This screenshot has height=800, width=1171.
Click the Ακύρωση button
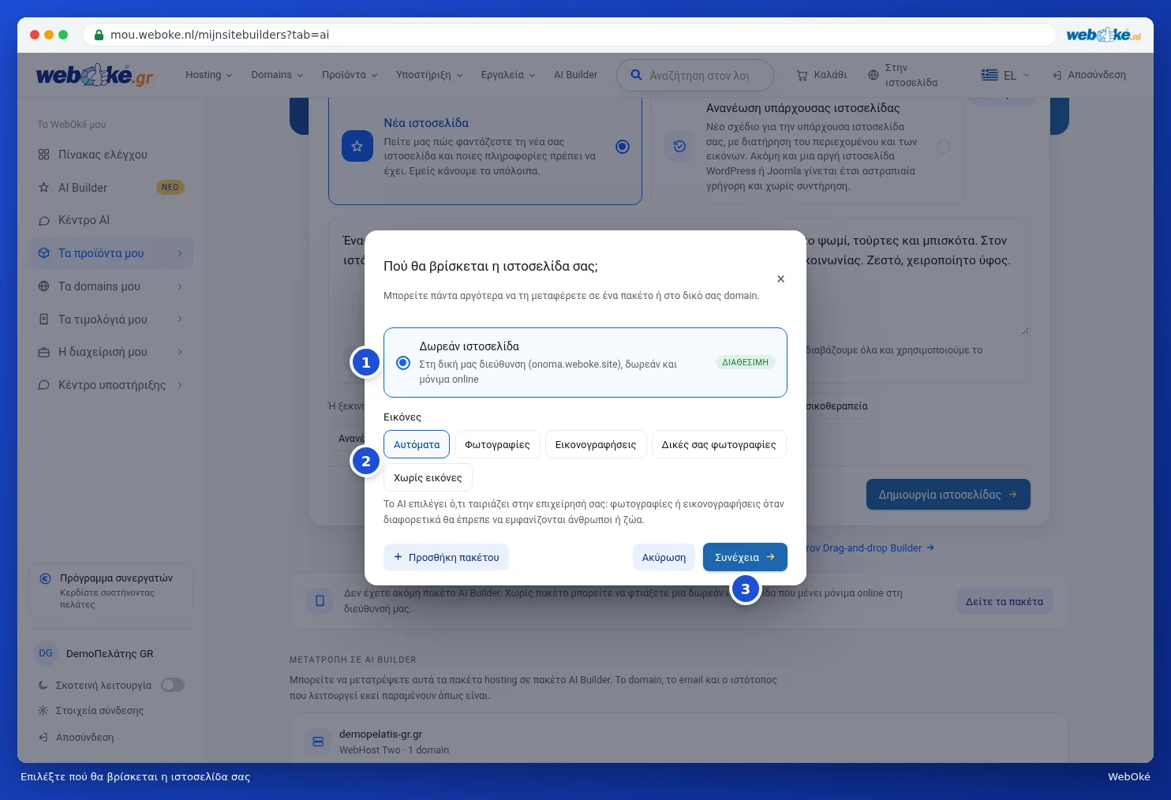coord(664,557)
